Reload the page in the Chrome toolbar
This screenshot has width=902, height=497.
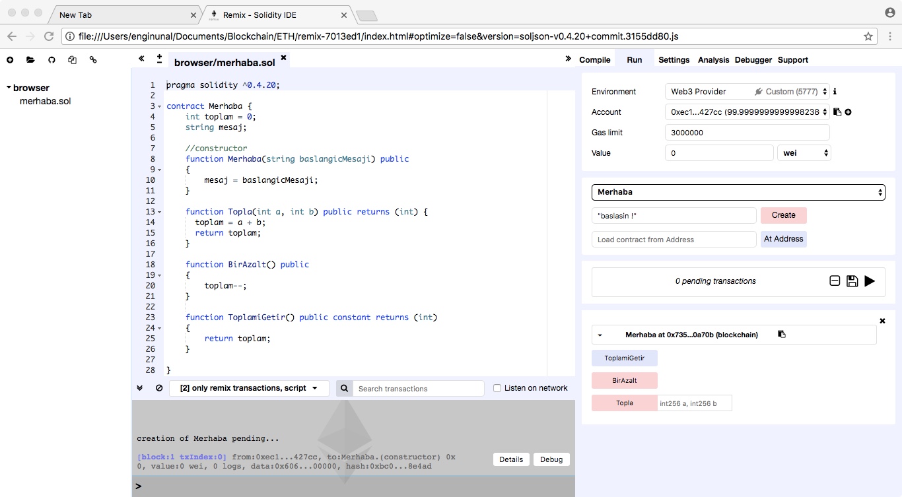click(49, 36)
